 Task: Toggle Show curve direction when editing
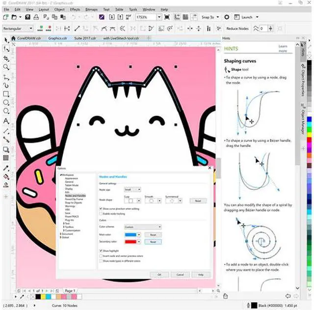coord(101,208)
